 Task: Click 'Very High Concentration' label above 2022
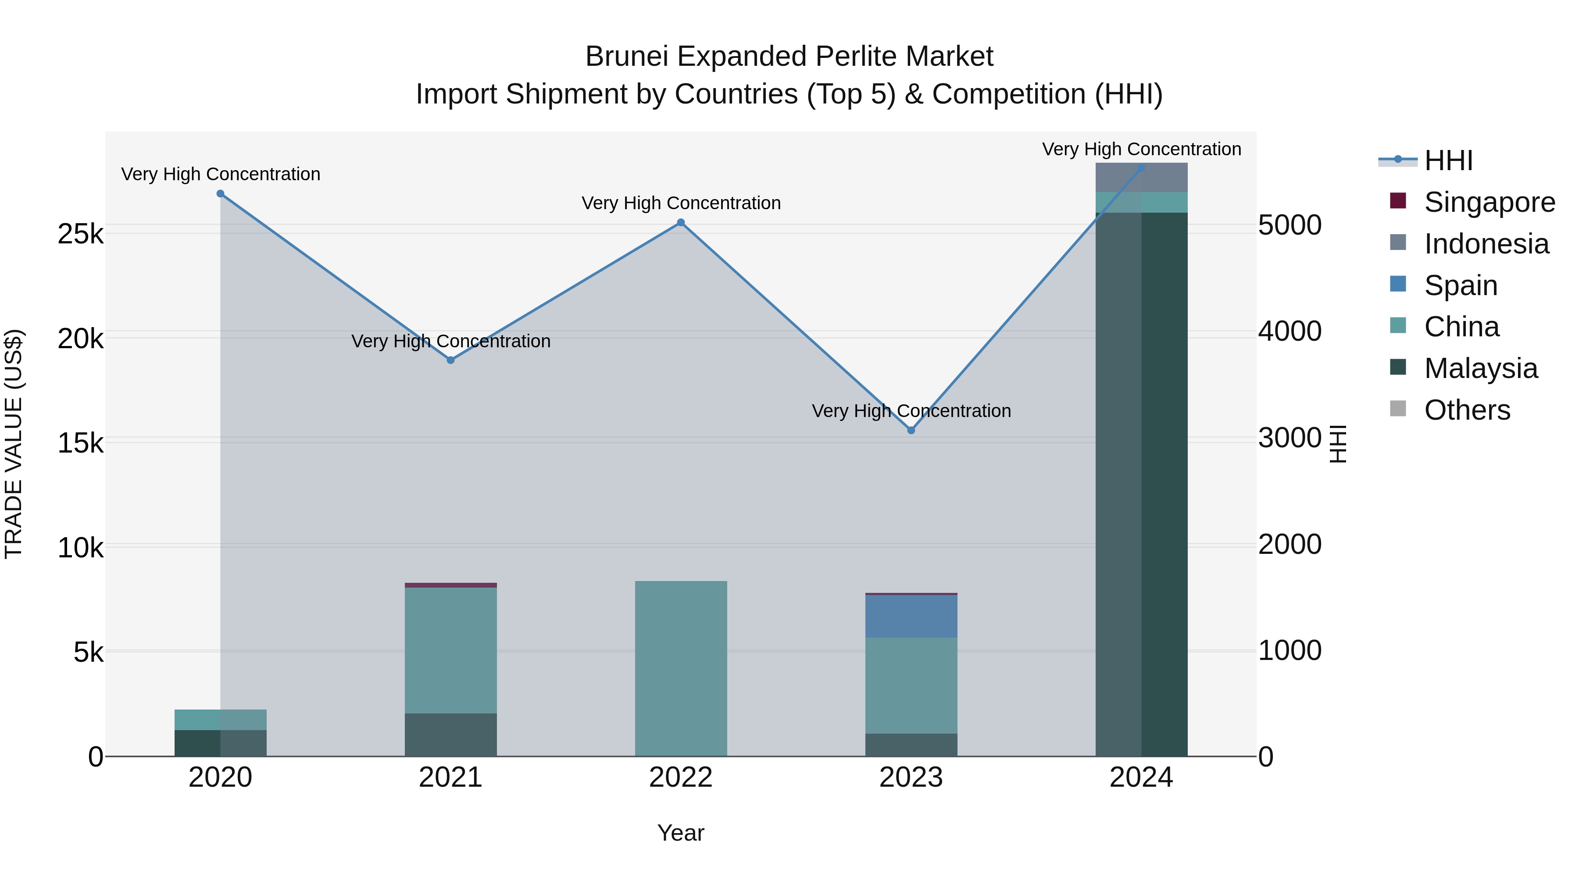click(x=681, y=203)
